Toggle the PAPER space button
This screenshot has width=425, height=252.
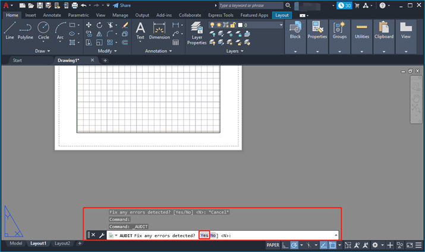pyautogui.click(x=273, y=244)
